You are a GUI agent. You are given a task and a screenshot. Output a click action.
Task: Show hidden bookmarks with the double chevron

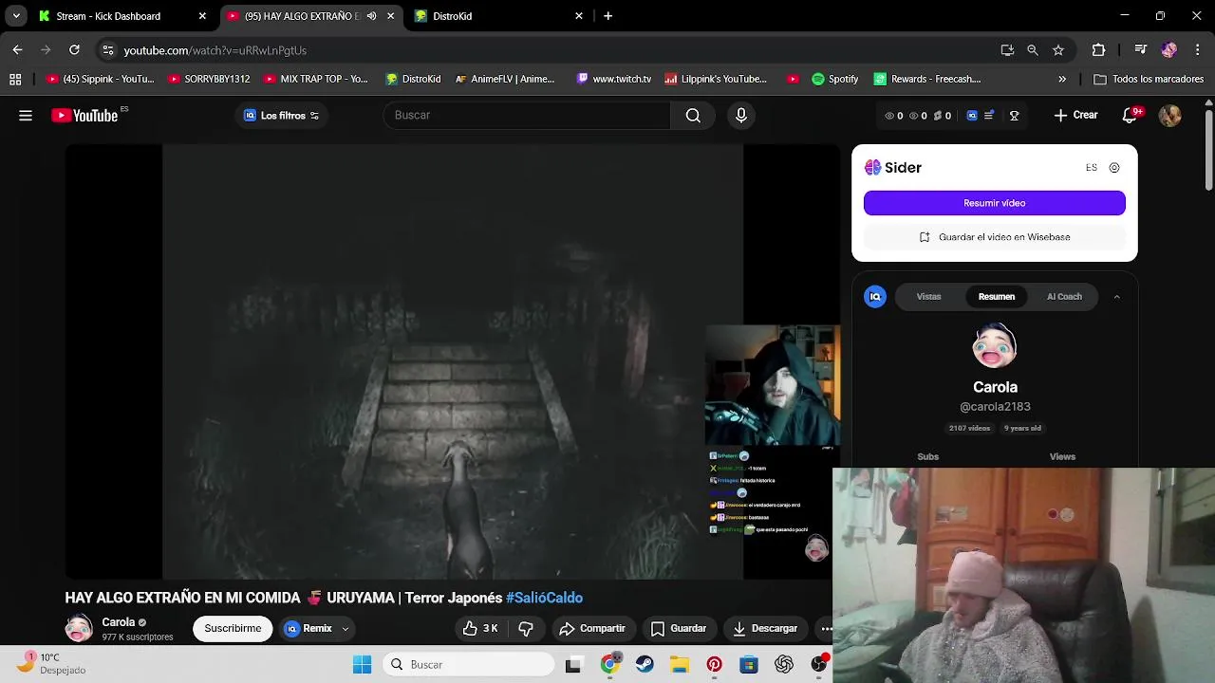pyautogui.click(x=1062, y=80)
